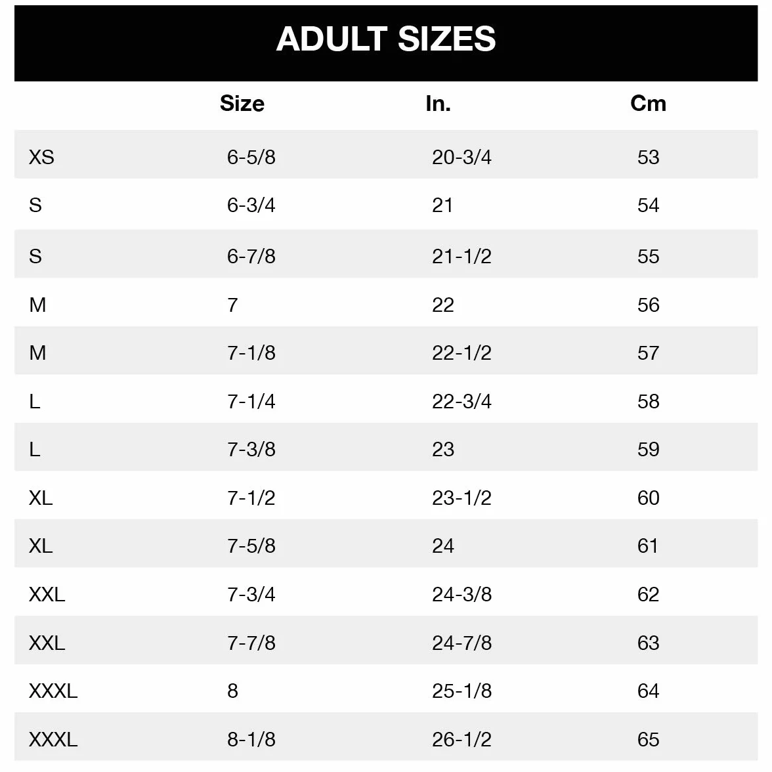
Task: Click the 7-5/8 size cell
Action: click(x=251, y=546)
